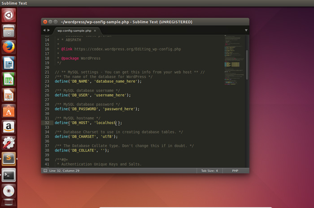The image size is (314, 208).
Task: Open the Amazon launcher icon
Action: [x=9, y=127]
